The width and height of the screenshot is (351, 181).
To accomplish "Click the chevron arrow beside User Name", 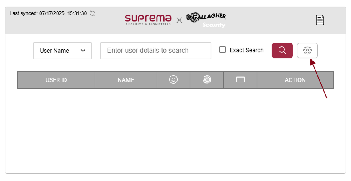I will (83, 51).
